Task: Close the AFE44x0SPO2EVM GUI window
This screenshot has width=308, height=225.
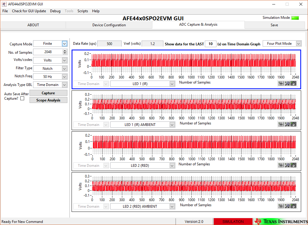Action: 301,4
